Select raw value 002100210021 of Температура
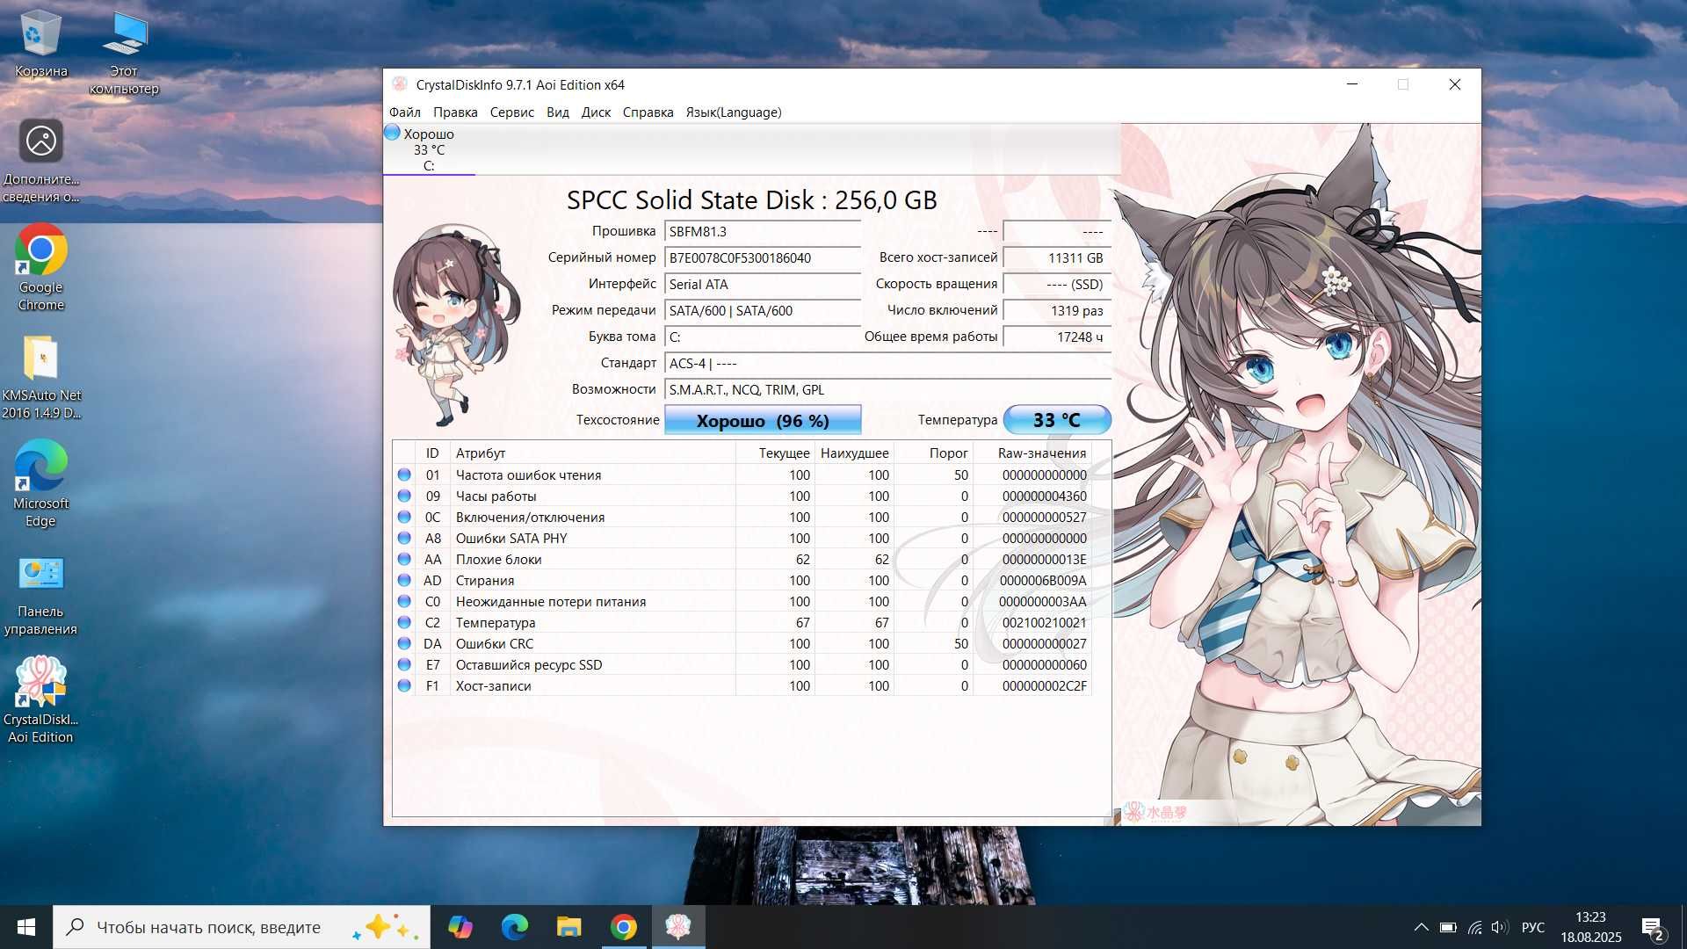 (1044, 623)
